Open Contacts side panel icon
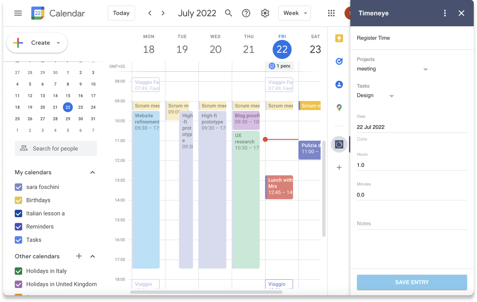Screen dimensions: 477x302 click(339, 85)
